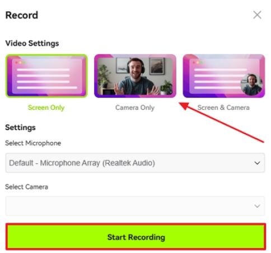271x253 pixels.
Task: Expand the microphone list using its chevron
Action: [x=257, y=163]
